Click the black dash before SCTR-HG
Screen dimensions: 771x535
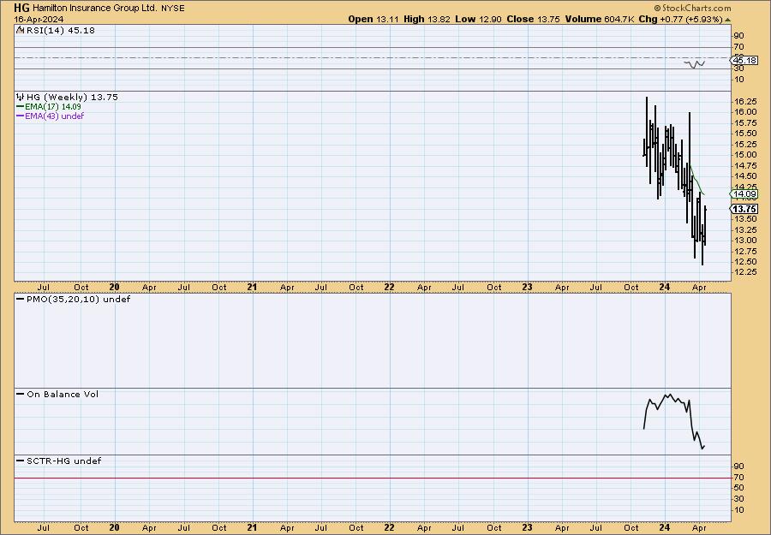click(x=21, y=461)
